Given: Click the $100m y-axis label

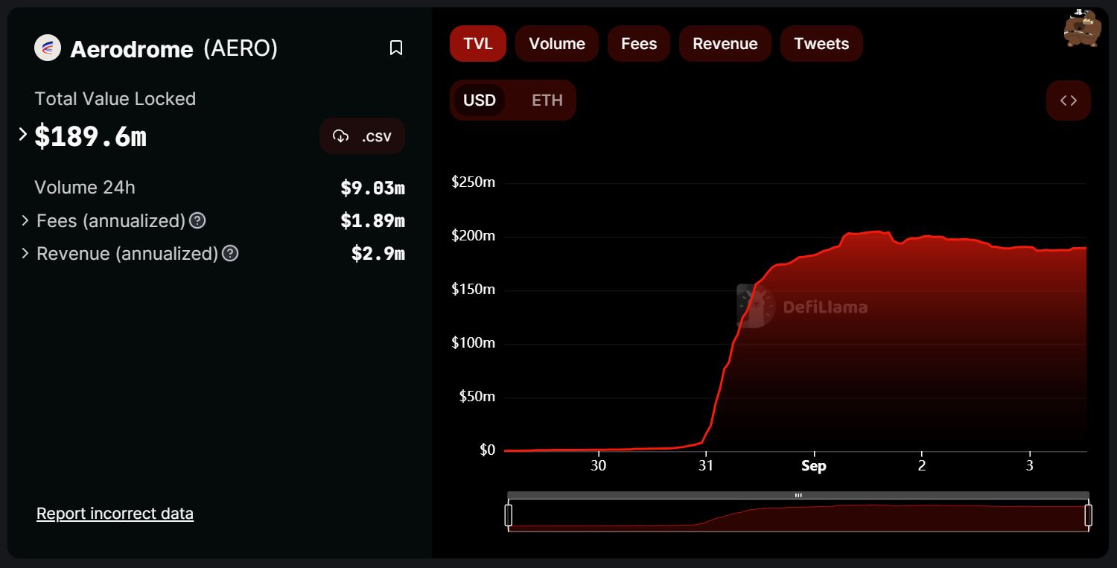Looking at the screenshot, I should [473, 343].
